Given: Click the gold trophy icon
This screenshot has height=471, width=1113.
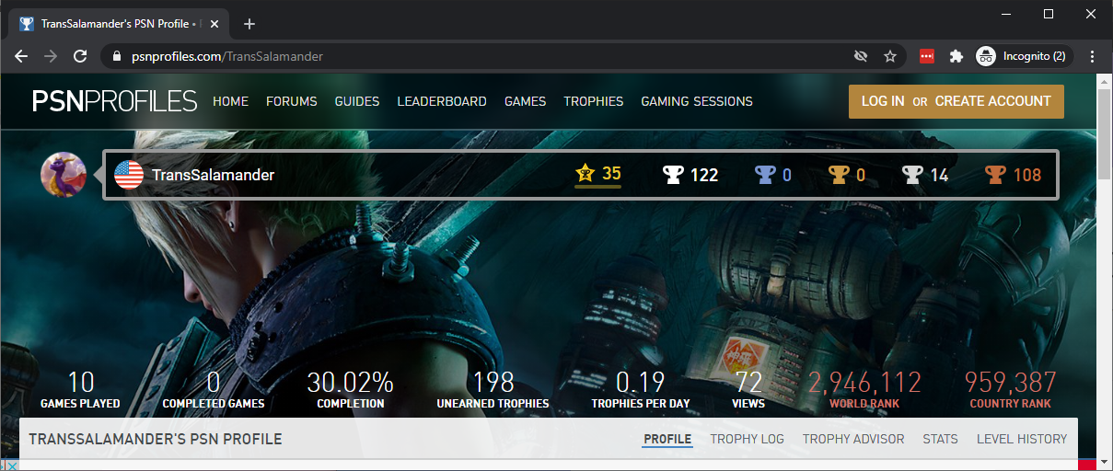Looking at the screenshot, I should [839, 175].
